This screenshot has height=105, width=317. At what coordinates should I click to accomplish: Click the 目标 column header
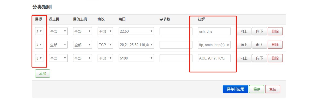point(39,19)
